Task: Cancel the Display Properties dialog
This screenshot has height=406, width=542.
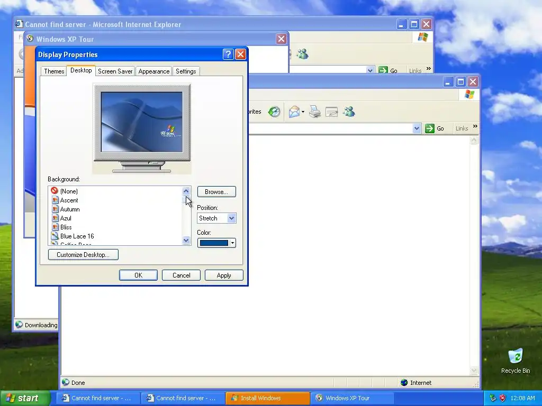Action: pyautogui.click(x=181, y=275)
